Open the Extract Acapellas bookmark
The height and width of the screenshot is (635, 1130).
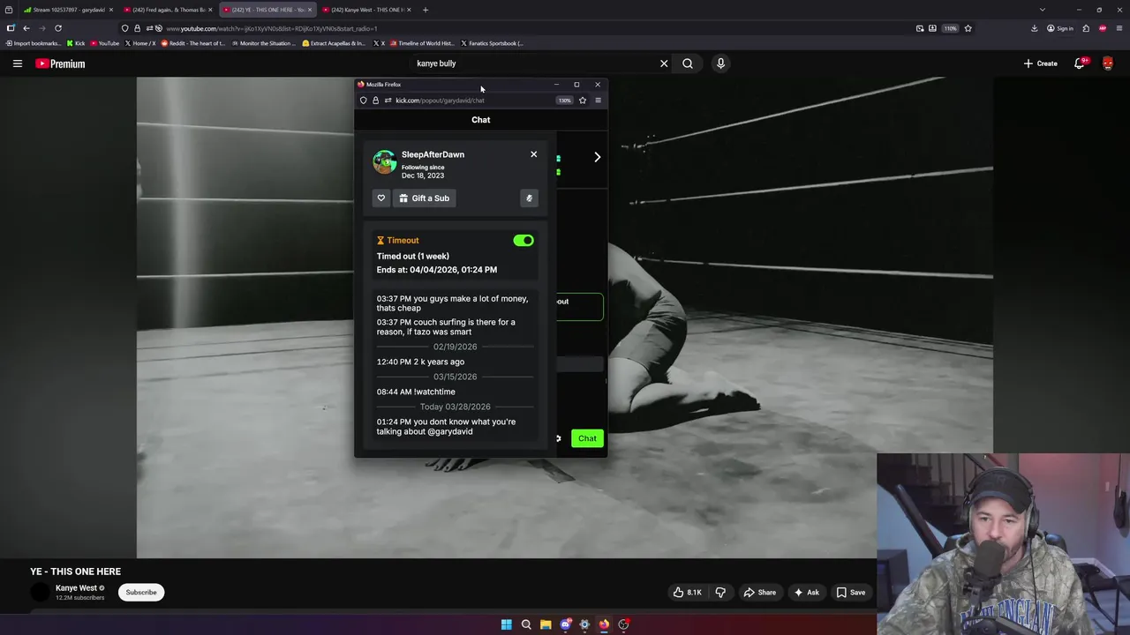tap(334, 43)
